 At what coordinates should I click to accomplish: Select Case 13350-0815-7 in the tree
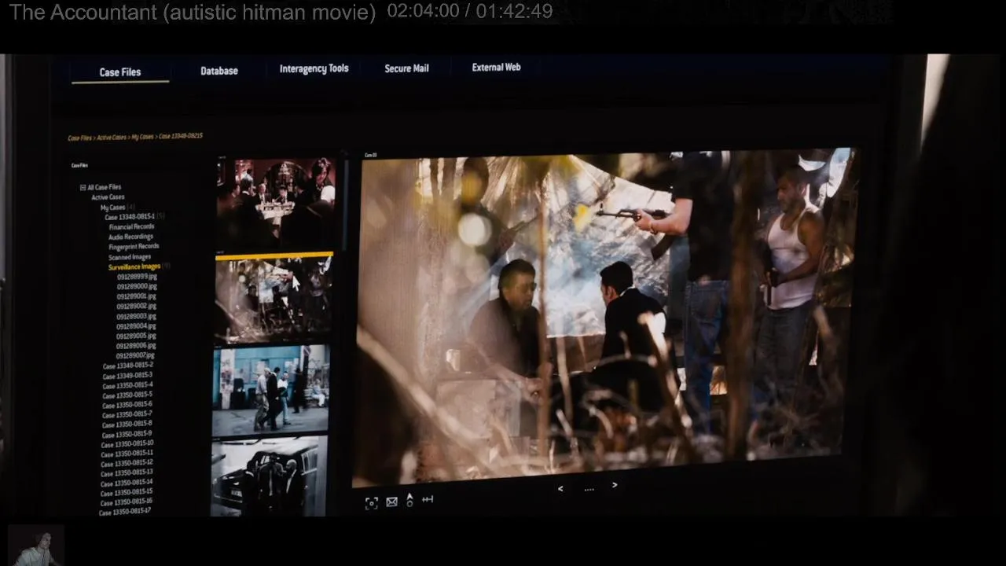coord(127,414)
